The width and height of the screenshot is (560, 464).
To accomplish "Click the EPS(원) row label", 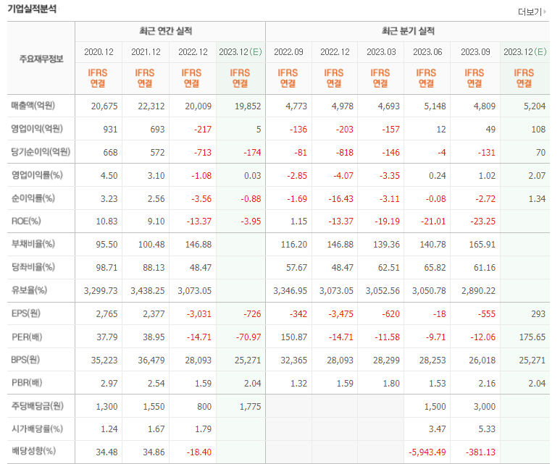I will click(x=25, y=313).
